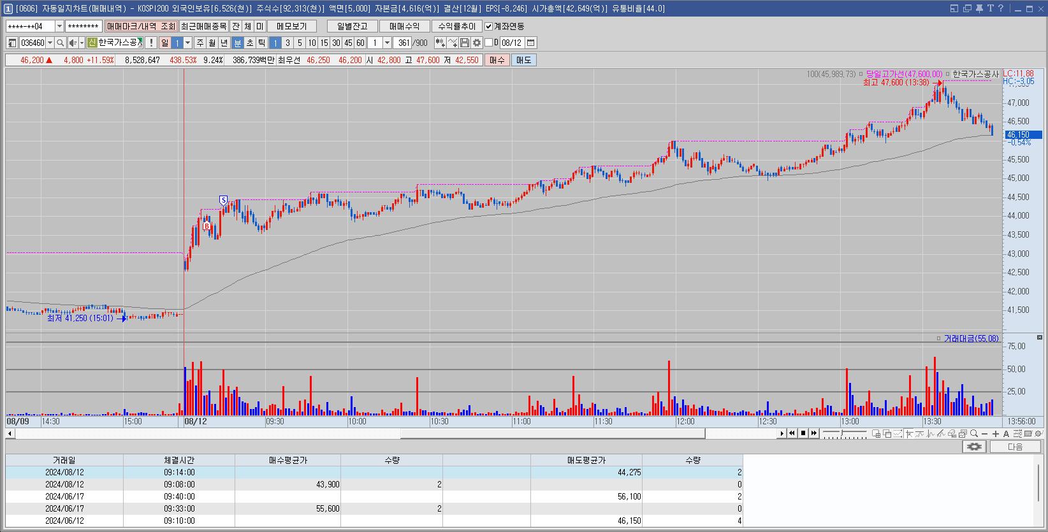Toggle the D checkbox next to date field
The image size is (1048, 532).
click(489, 43)
